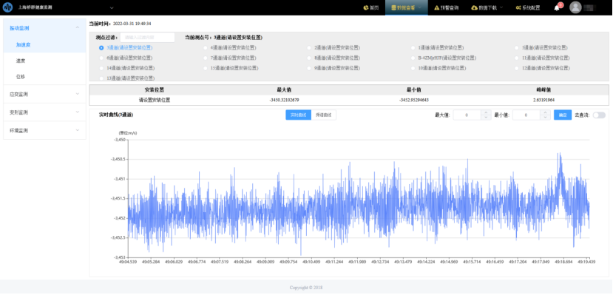Select the 实时曲线 button

coord(298,115)
